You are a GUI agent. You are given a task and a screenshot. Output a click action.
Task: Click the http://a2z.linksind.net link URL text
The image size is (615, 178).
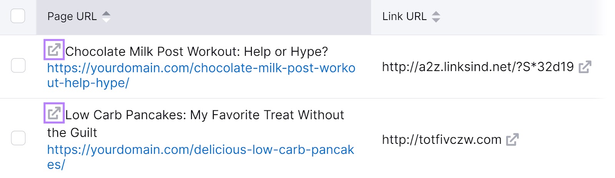pos(478,67)
